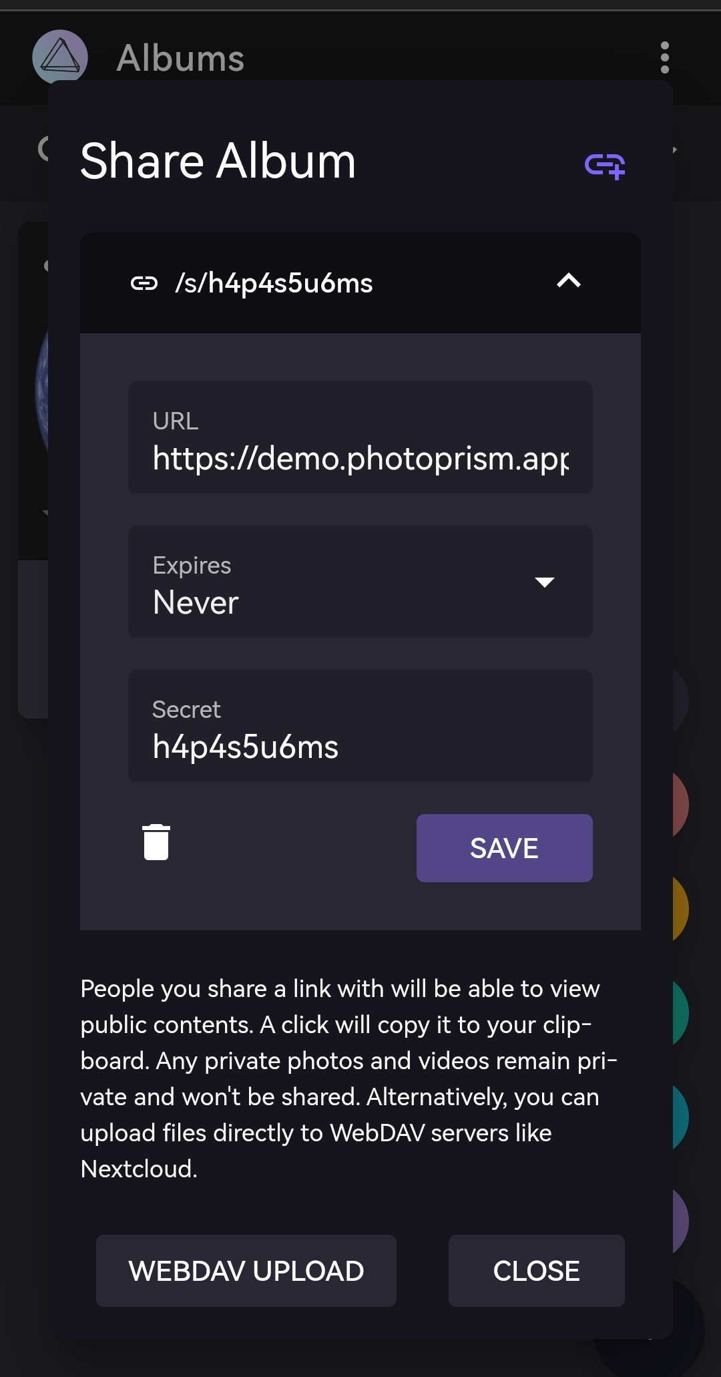The width and height of the screenshot is (721, 1377).
Task: Select the URL field showing demo.photoprism.app
Action: pos(360,458)
